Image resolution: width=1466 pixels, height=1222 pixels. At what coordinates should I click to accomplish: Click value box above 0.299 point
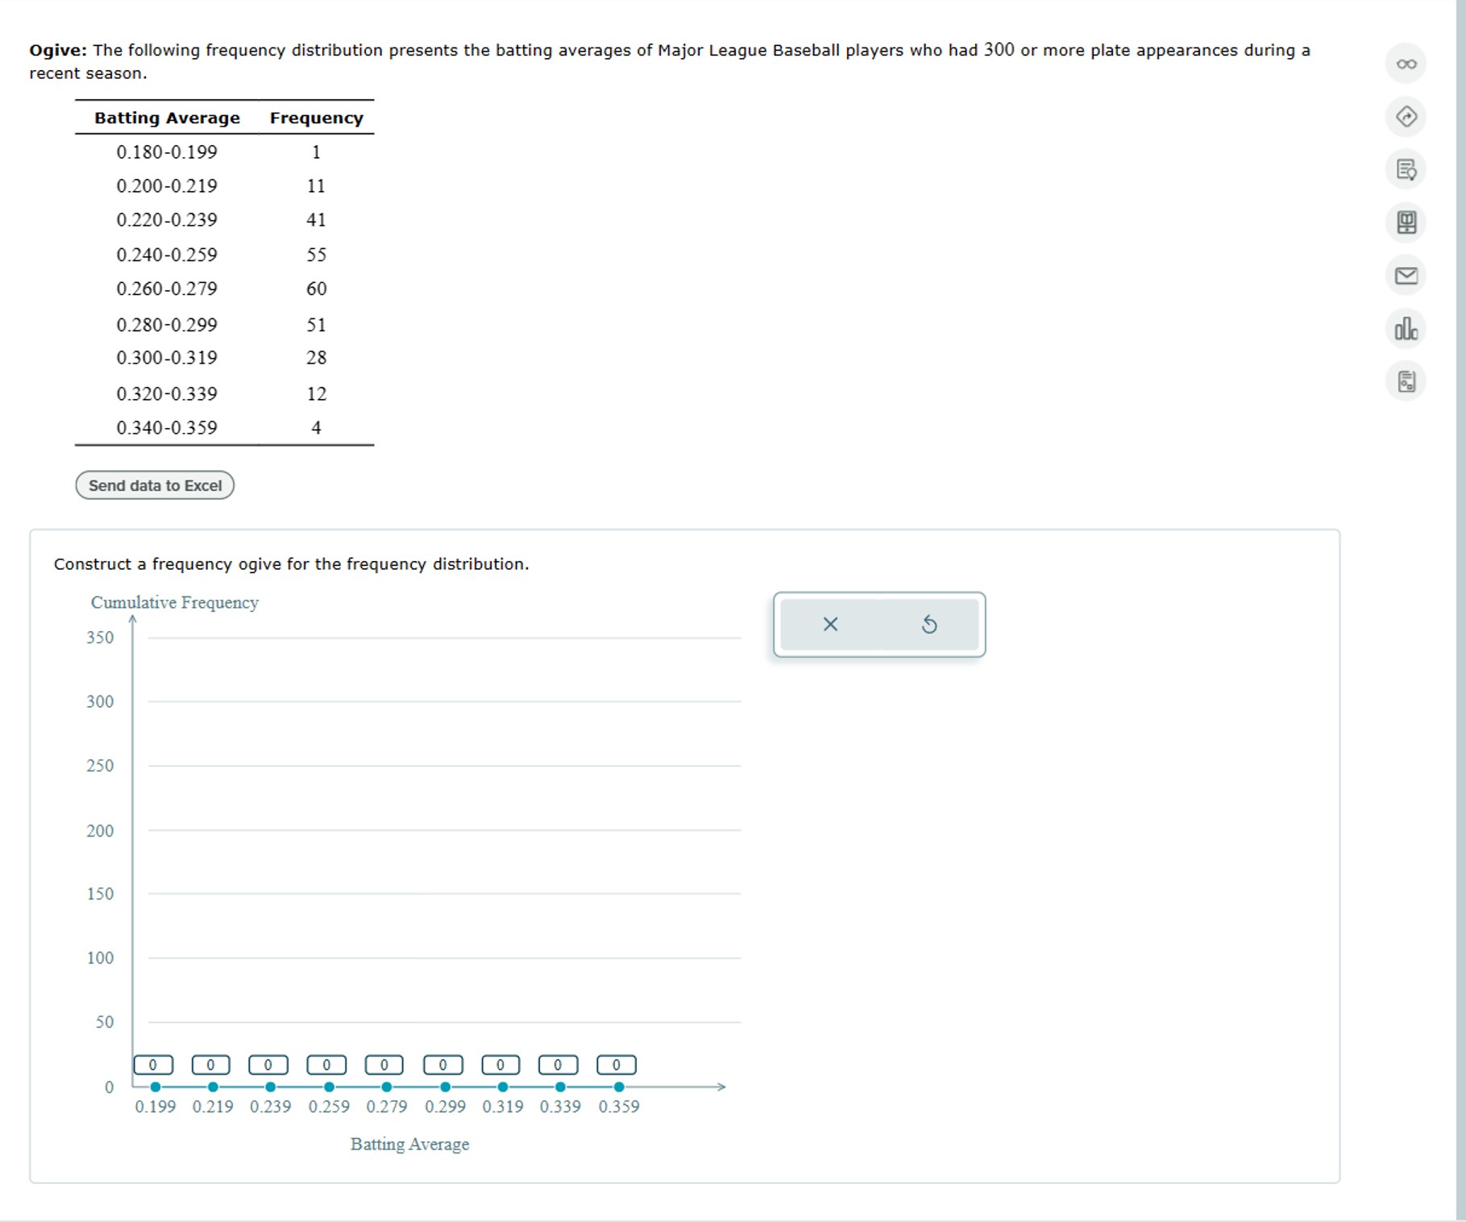(443, 1065)
